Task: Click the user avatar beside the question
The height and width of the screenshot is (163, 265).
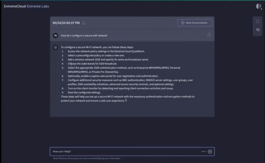Action: [55, 35]
